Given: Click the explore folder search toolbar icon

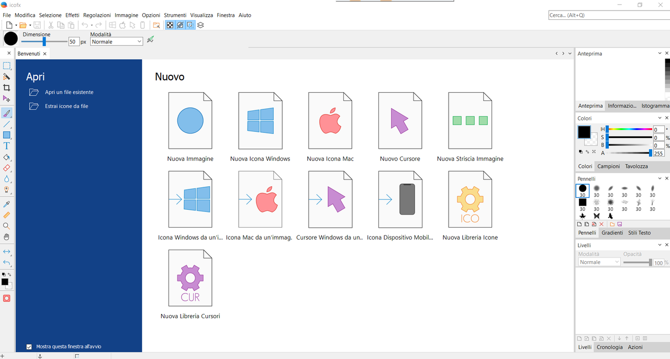Looking at the screenshot, I should pos(156,25).
